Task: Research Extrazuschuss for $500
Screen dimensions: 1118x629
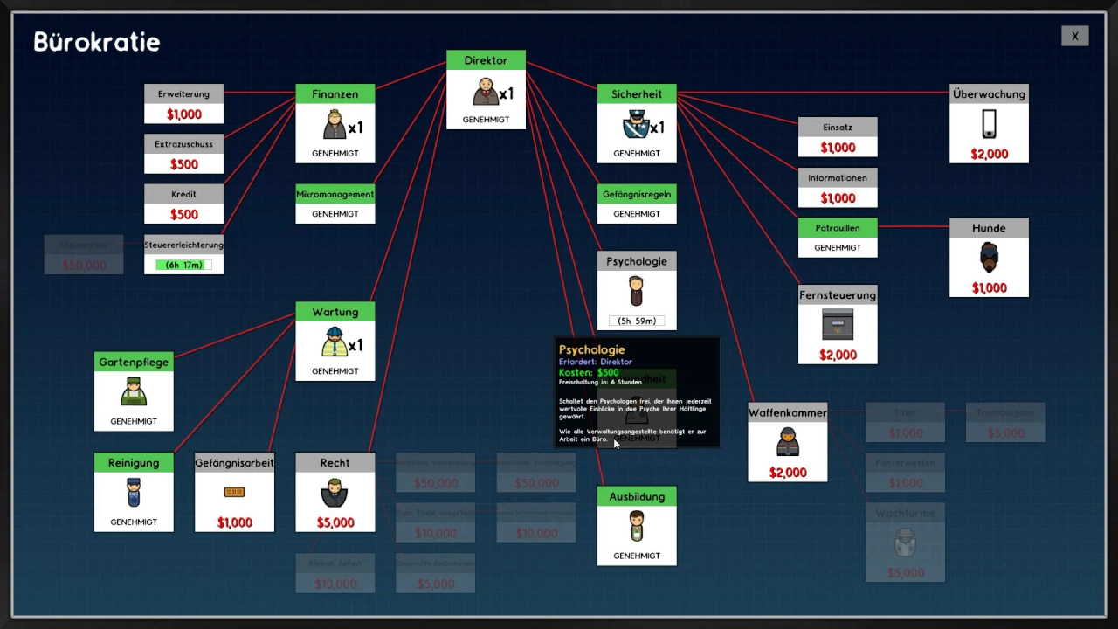Action: 184,154
